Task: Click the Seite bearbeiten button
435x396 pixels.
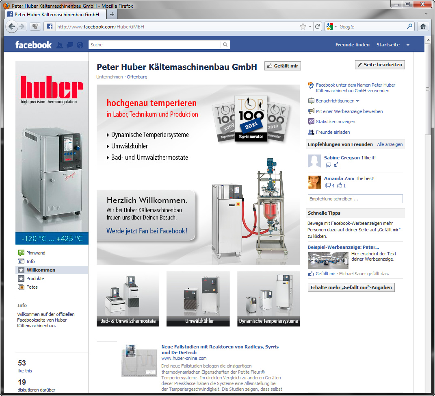Action: pyautogui.click(x=380, y=65)
